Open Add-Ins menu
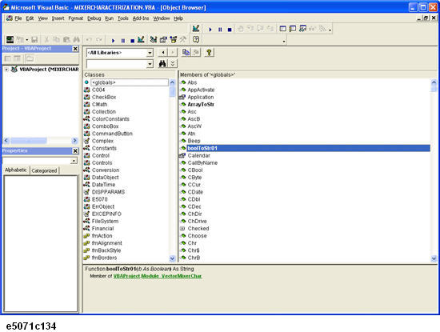This screenshot has width=440, height=332. (141, 18)
